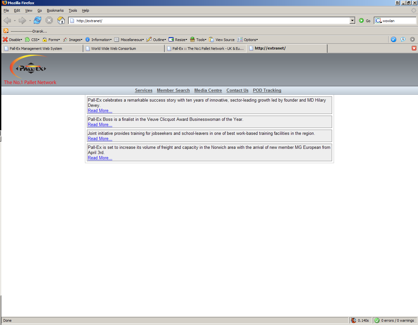Open the Web Developer Information menu

point(98,40)
